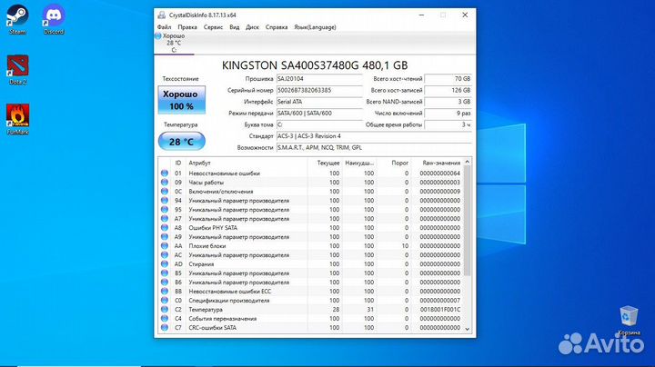Click the serial number field
The height and width of the screenshot is (367, 655).
pos(319,90)
